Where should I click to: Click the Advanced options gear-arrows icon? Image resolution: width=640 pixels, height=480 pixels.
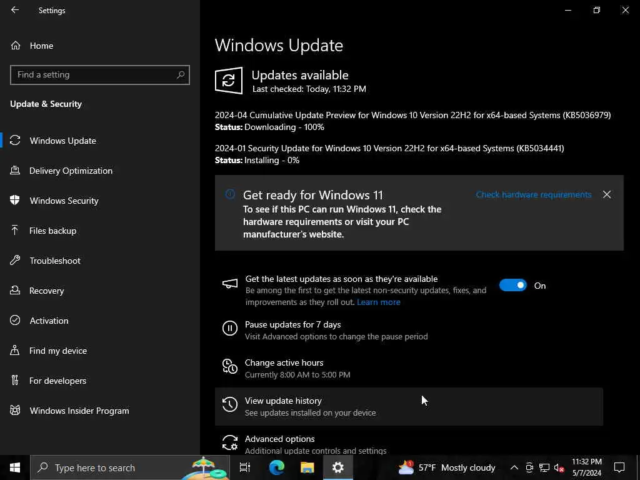point(230,442)
